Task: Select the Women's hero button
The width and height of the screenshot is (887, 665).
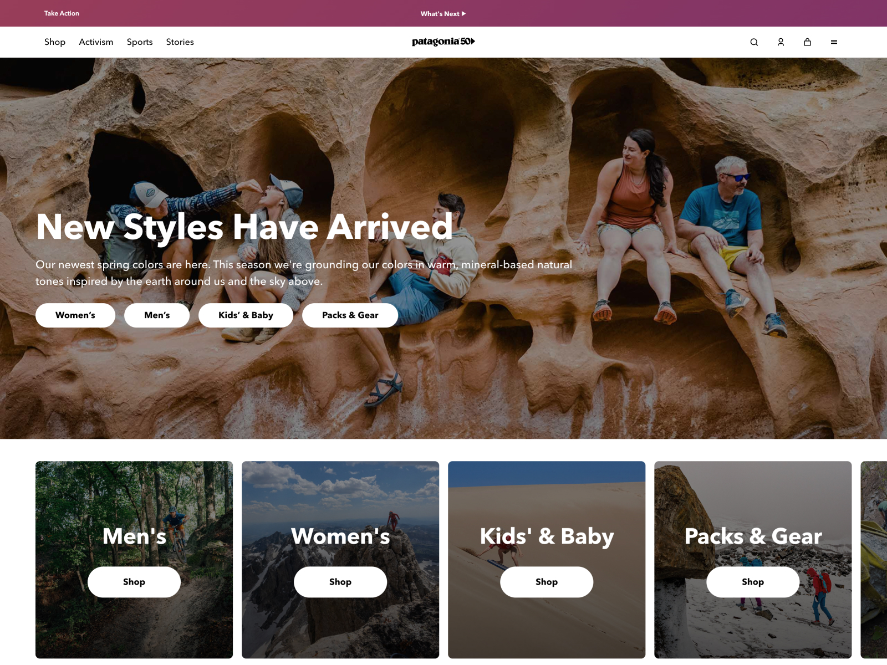Action: [75, 315]
